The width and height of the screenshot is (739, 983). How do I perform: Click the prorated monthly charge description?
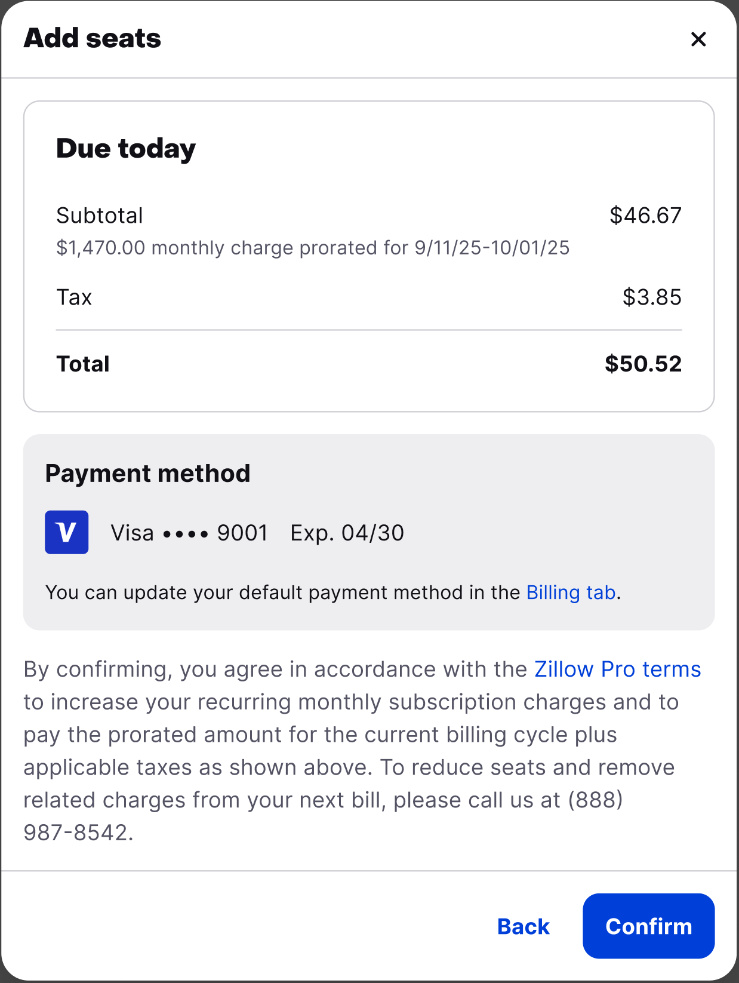[x=313, y=248]
